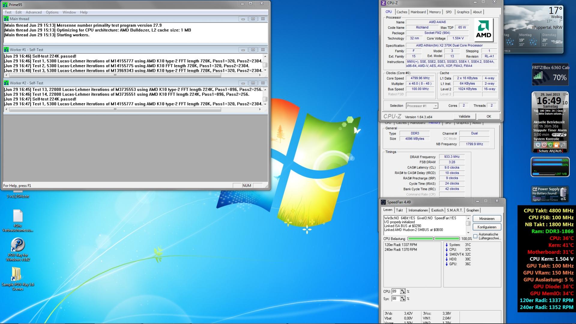The width and height of the screenshot is (576, 324).
Task: Click the Prime95 title bar icon
Action: click(x=5, y=5)
